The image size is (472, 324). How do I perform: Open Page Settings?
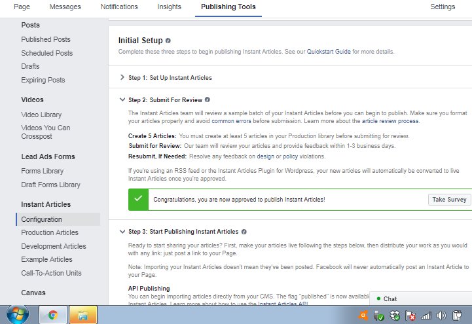click(x=443, y=7)
